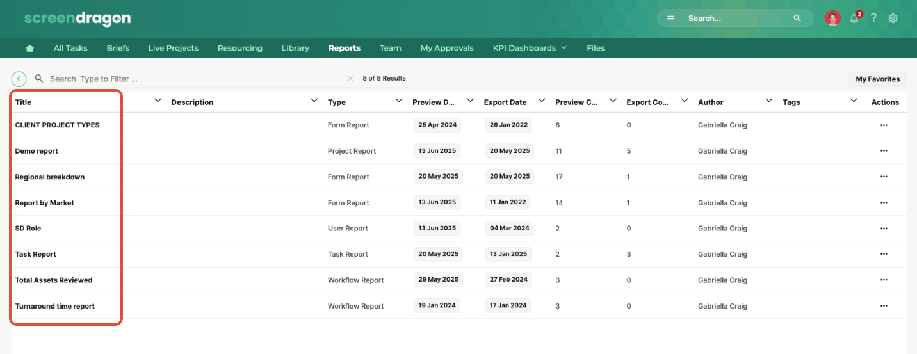Open the Library tab
This screenshot has height=354, width=917.
tap(295, 48)
